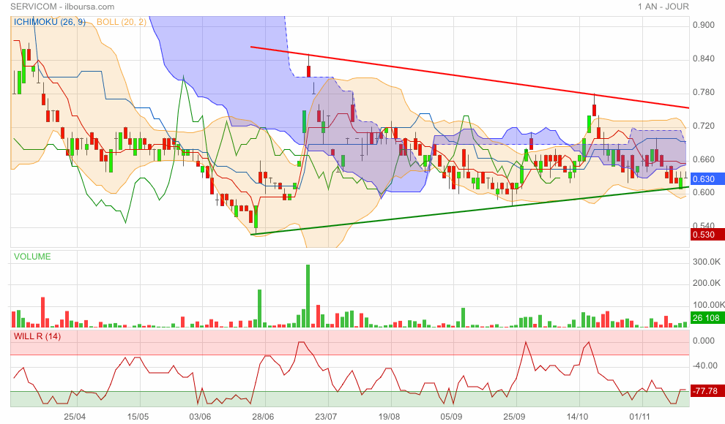Click the 0.780 price axis label
Viewport: 725px width, 424px height.
pyautogui.click(x=704, y=92)
